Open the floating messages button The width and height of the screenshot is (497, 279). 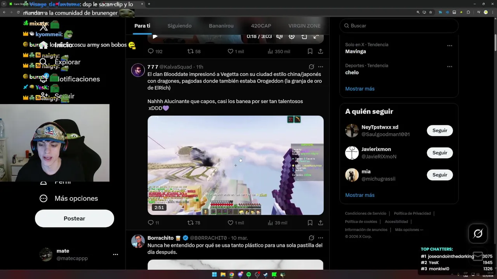[x=478, y=256]
